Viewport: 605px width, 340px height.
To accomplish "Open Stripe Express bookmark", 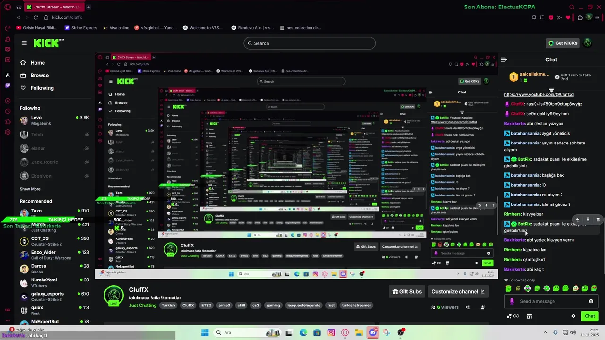I will (x=81, y=28).
